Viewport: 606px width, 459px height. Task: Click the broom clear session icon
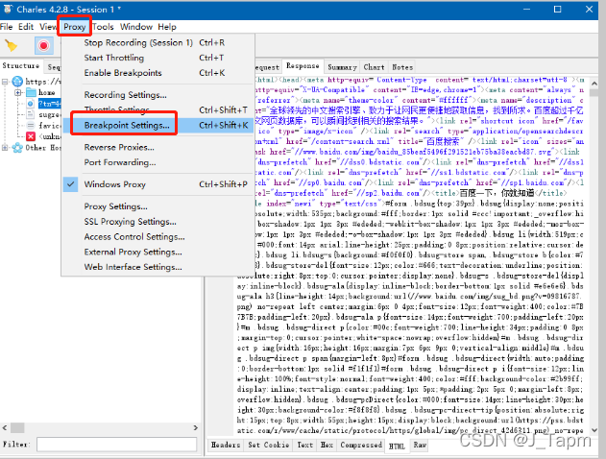tap(11, 45)
